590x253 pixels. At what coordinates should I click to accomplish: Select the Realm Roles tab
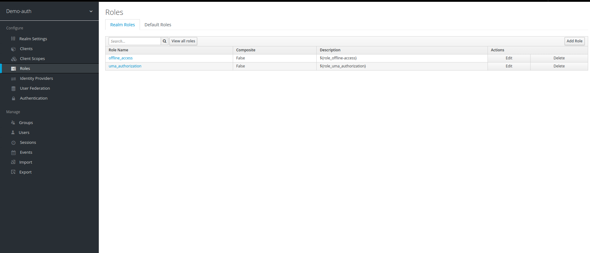coord(122,25)
